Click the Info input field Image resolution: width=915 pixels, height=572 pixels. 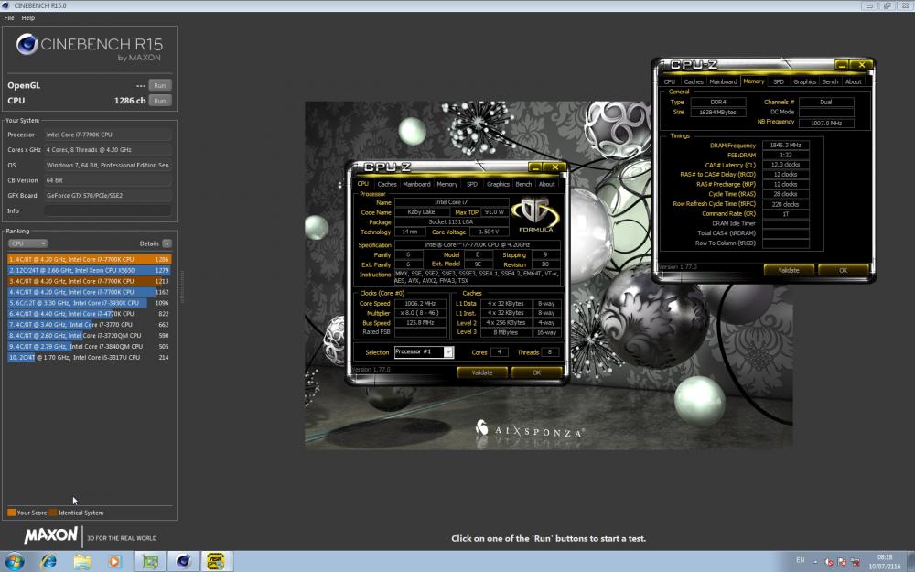[x=108, y=210]
